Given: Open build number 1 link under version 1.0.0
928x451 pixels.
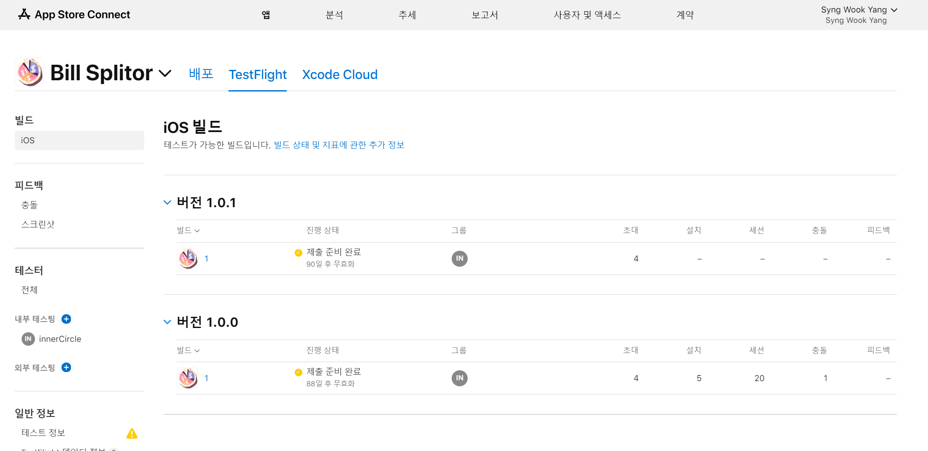Looking at the screenshot, I should coord(206,378).
